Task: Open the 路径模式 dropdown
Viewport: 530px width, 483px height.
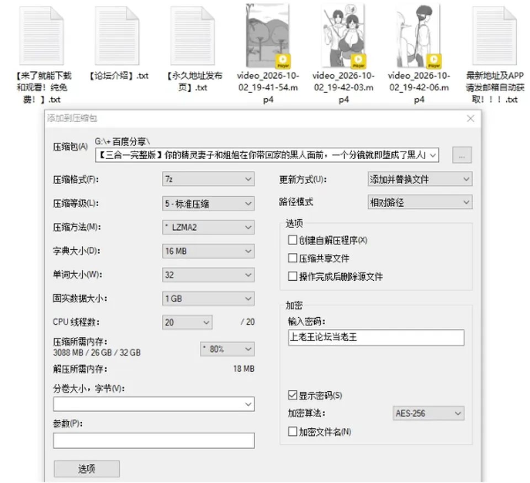Action: (x=420, y=202)
